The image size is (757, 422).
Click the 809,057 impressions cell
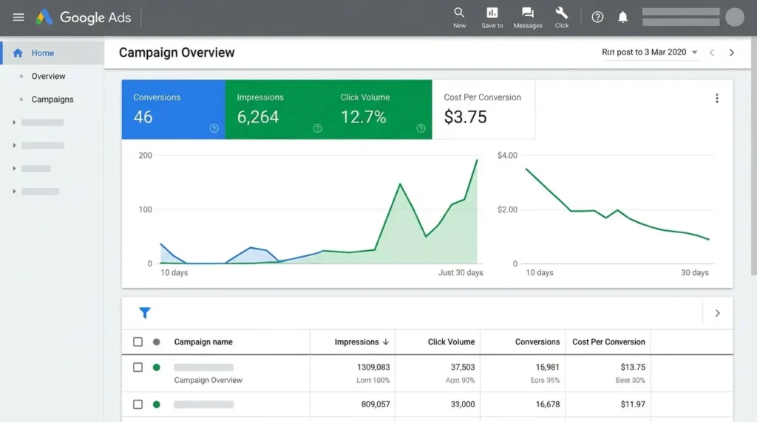[x=375, y=404]
